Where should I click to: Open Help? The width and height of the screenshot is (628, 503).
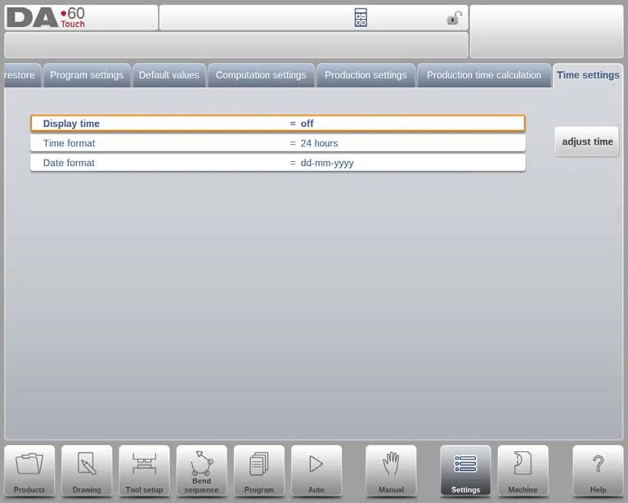click(x=598, y=471)
